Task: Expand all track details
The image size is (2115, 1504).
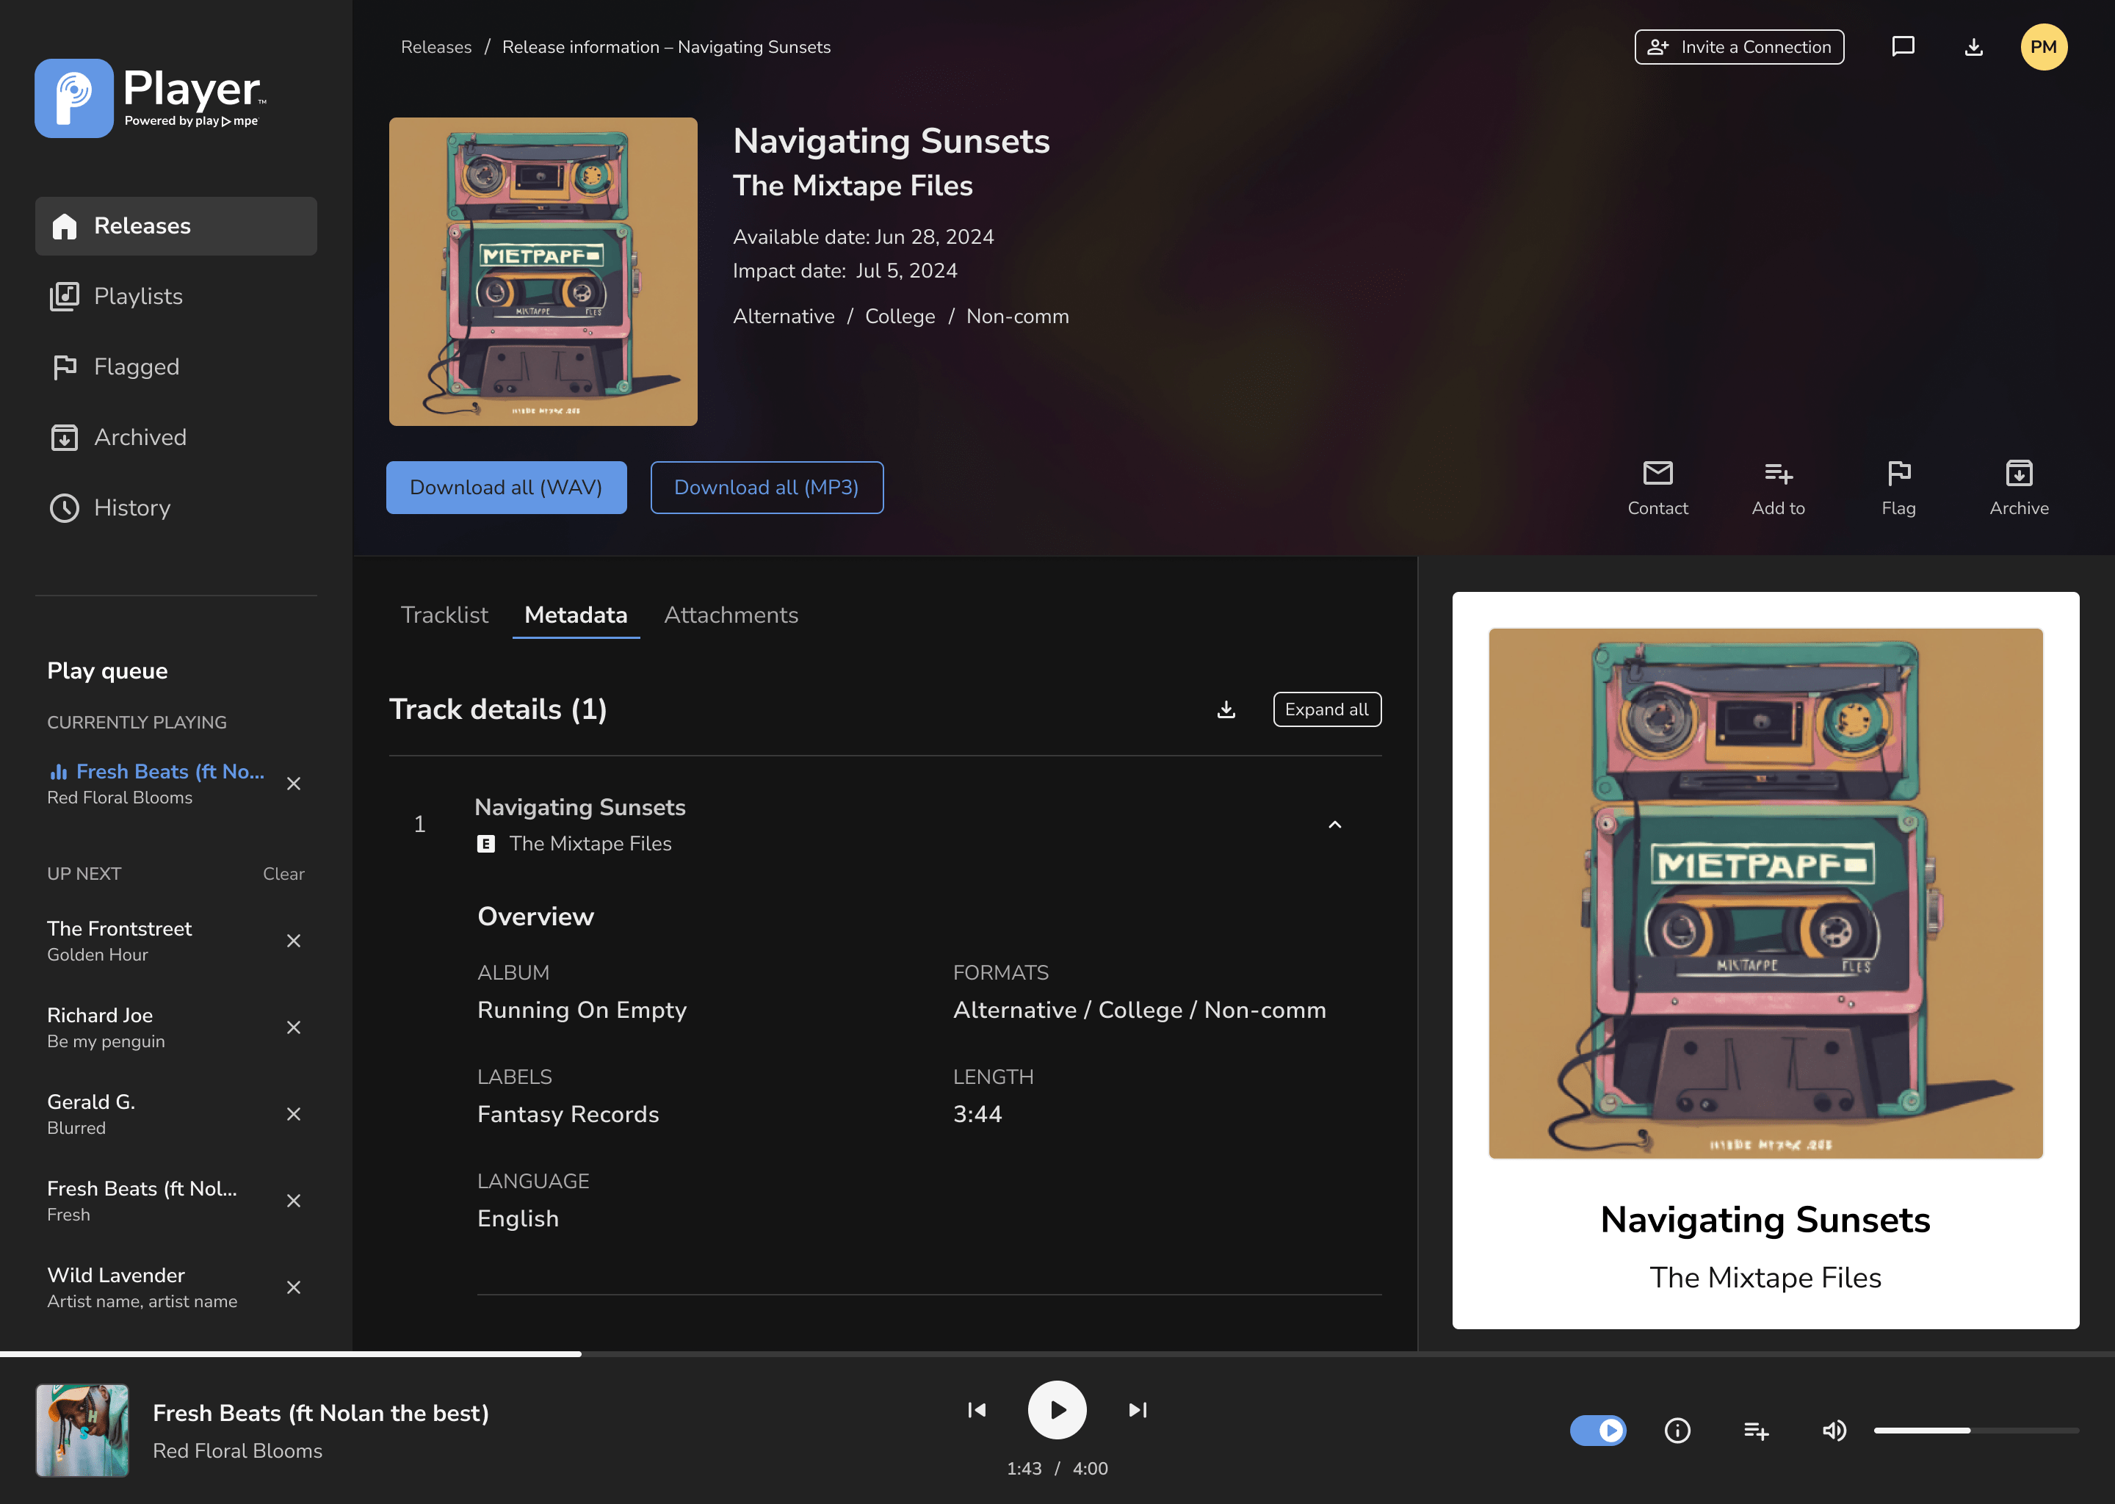Action: pos(1327,709)
